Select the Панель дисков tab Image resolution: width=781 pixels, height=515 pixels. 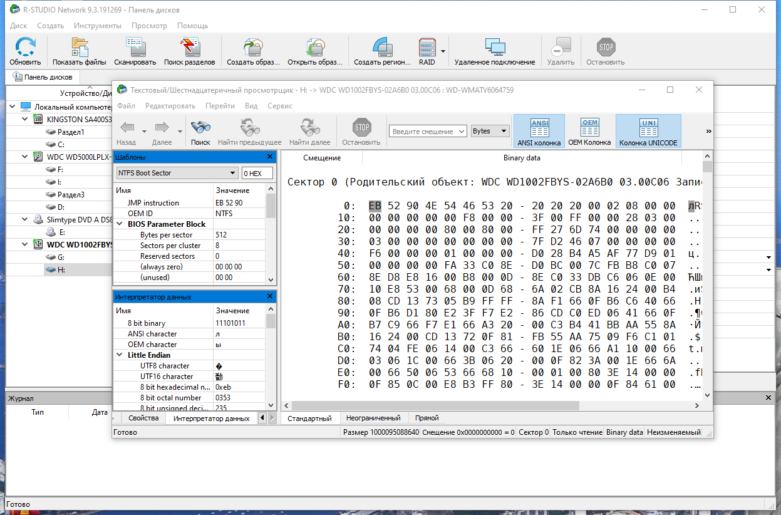click(x=43, y=77)
